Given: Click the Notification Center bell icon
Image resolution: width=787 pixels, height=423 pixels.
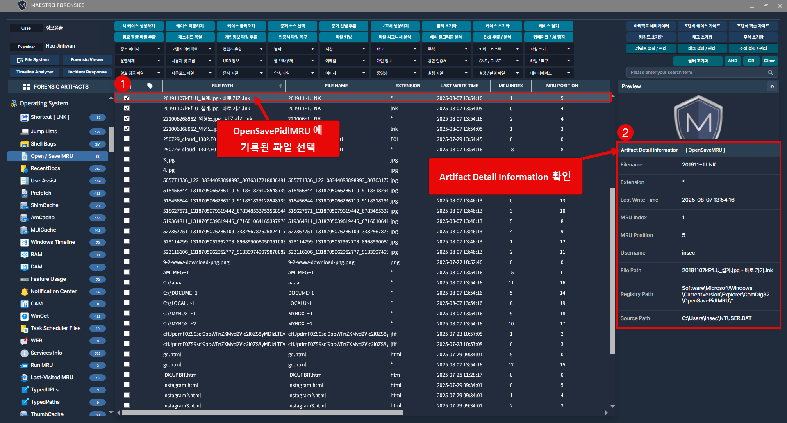Looking at the screenshot, I should click(x=24, y=291).
